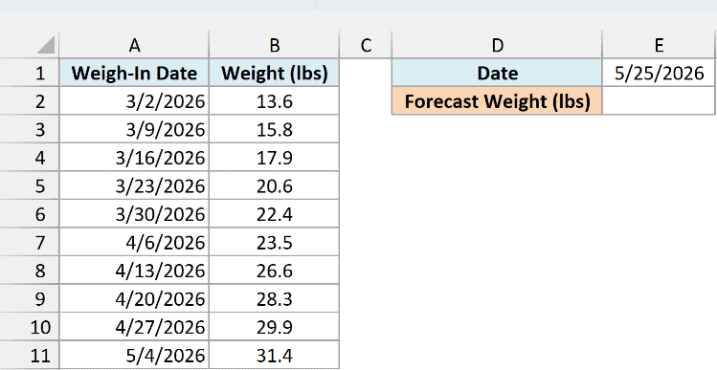Select the empty forecast result cell E2
This screenshot has height=370, width=717.
[660, 101]
